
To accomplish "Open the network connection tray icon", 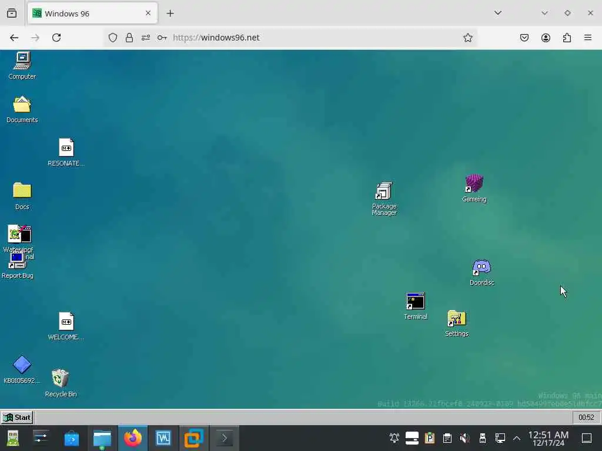I will point(500,437).
